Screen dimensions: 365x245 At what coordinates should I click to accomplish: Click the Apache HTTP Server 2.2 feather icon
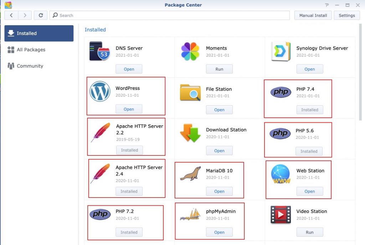(x=101, y=132)
